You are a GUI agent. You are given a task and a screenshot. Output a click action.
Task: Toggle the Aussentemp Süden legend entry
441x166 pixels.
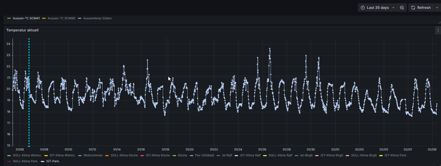(x=97, y=19)
